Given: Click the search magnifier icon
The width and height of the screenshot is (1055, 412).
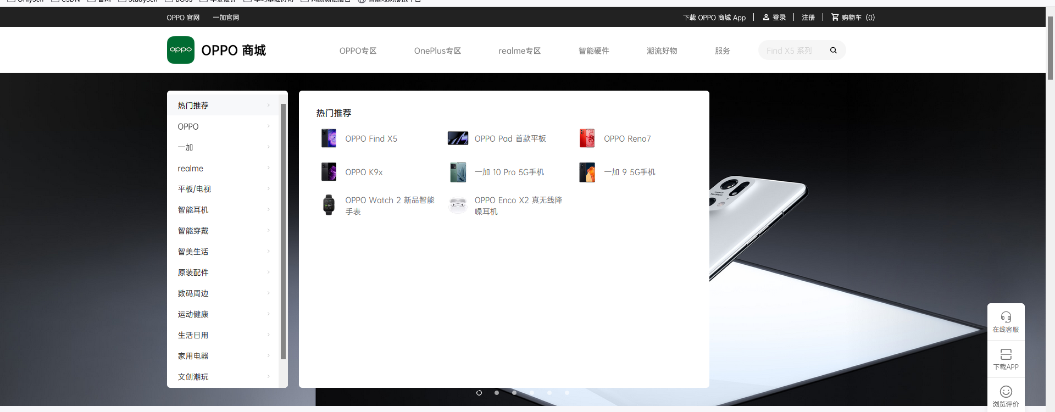Looking at the screenshot, I should coord(833,51).
